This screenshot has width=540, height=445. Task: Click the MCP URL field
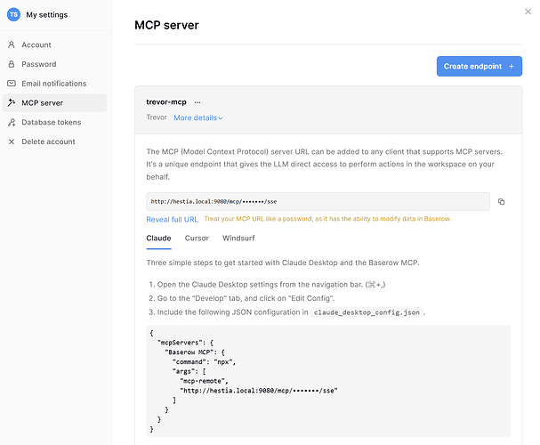(x=318, y=201)
